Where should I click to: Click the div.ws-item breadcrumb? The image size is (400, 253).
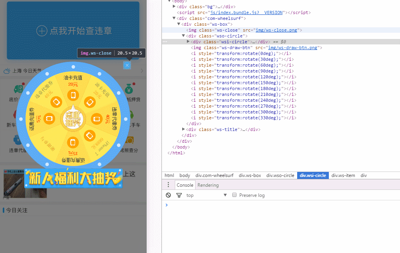click(x=343, y=175)
